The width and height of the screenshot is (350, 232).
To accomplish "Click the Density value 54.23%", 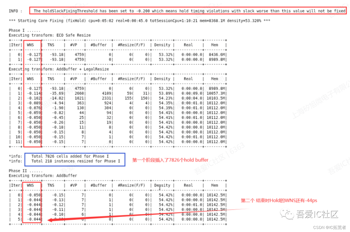I will coord(166,98).
